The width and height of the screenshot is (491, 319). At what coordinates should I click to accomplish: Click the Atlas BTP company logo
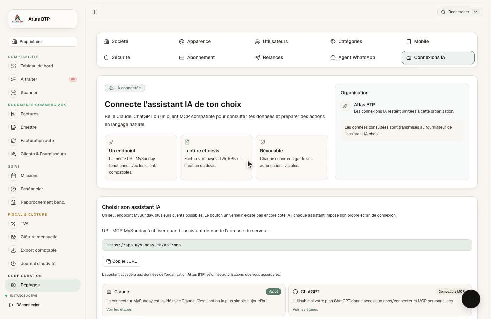[18, 19]
